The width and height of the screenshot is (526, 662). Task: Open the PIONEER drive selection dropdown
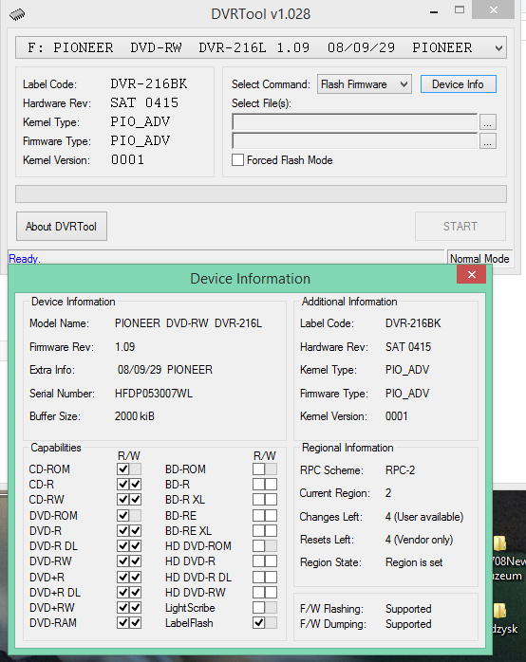point(261,47)
